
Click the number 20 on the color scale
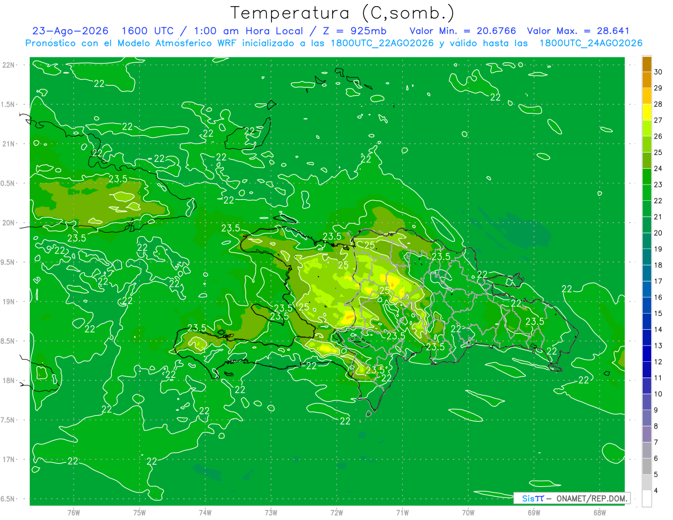click(x=658, y=233)
